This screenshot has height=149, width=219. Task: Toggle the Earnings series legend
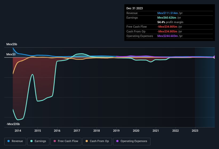coord(38,141)
